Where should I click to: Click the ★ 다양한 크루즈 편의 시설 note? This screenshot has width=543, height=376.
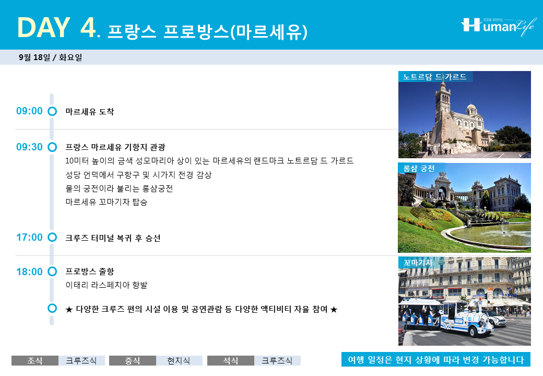coord(201,309)
